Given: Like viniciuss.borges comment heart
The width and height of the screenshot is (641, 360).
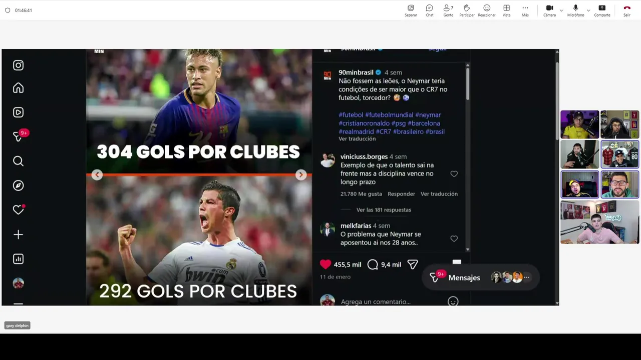Looking at the screenshot, I should (454, 174).
